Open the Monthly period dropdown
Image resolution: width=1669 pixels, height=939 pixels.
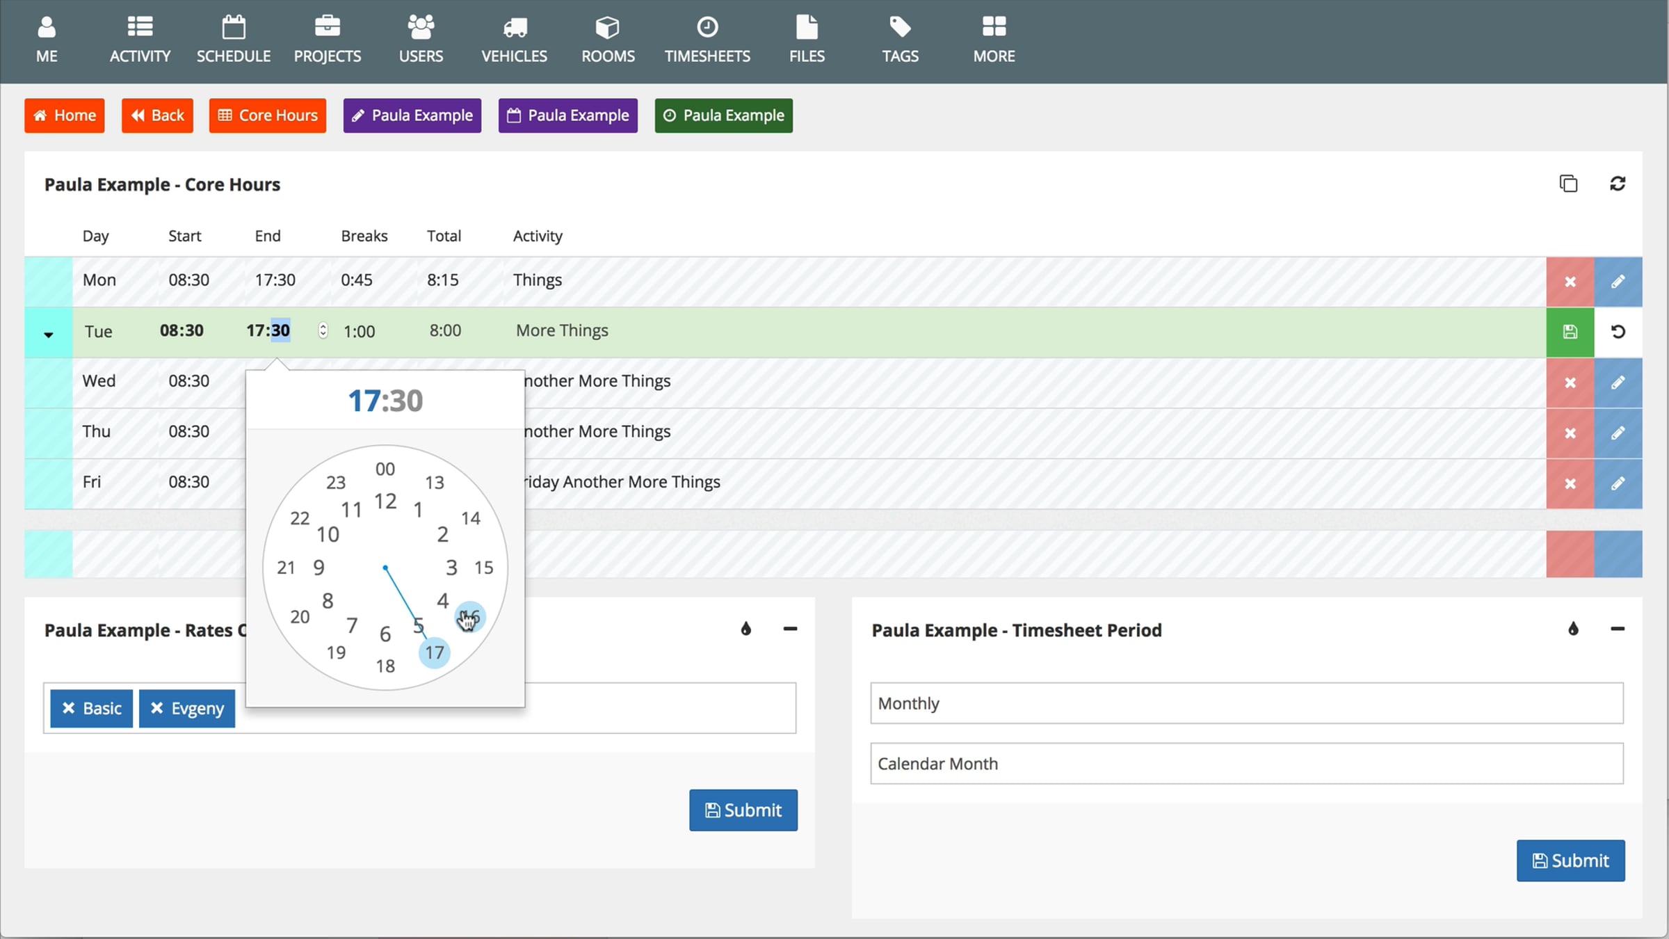click(x=1246, y=703)
